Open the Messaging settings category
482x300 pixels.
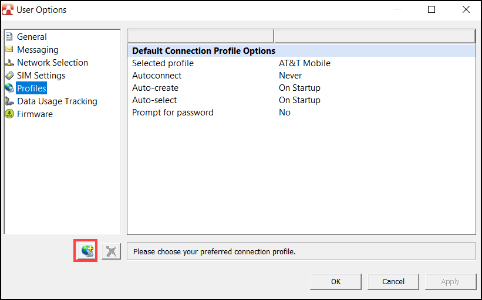[x=38, y=50]
